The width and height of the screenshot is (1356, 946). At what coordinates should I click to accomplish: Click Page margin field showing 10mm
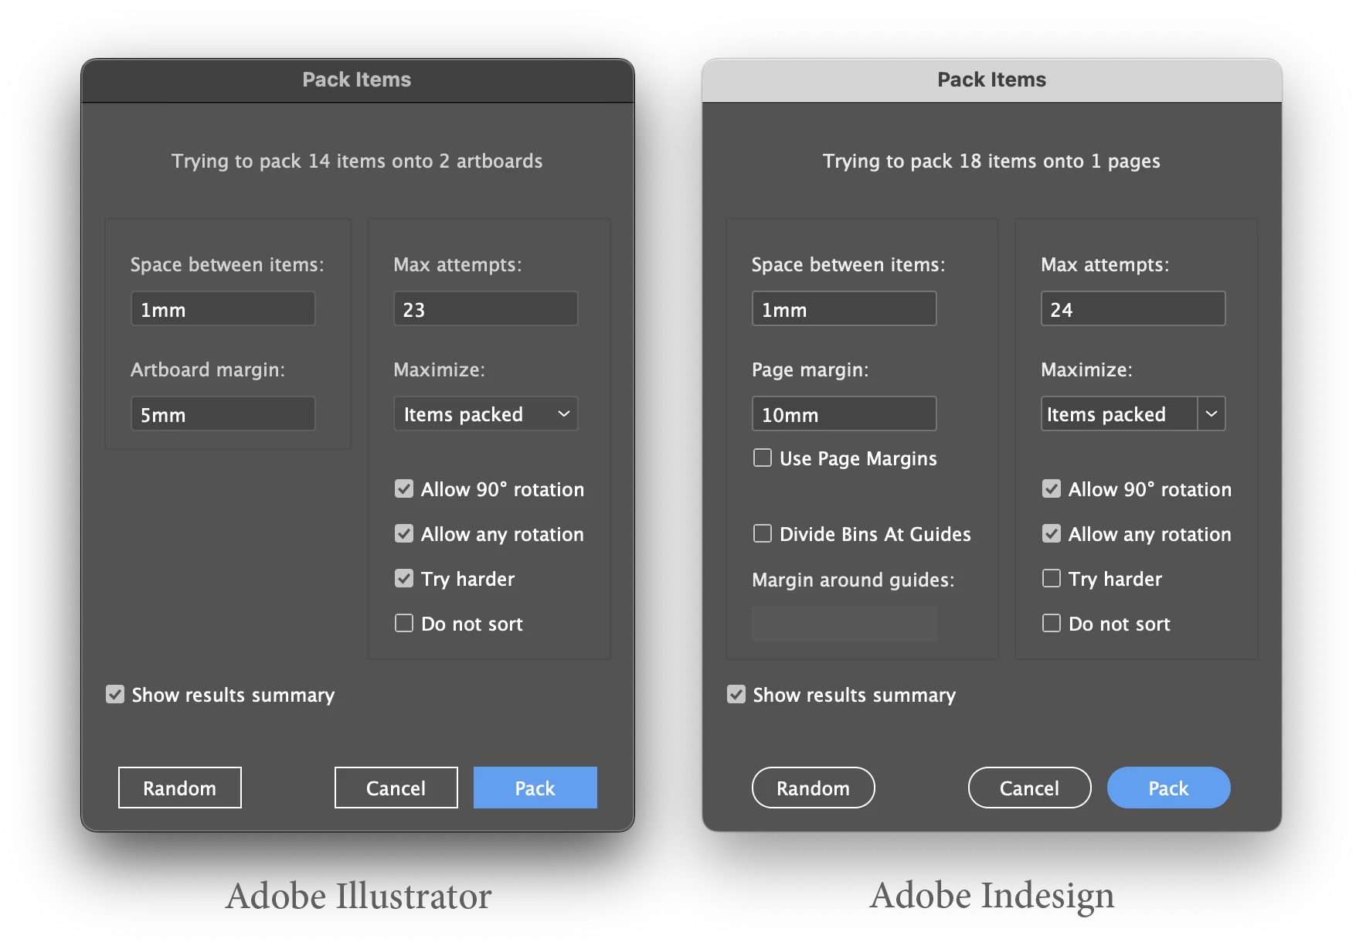[845, 413]
